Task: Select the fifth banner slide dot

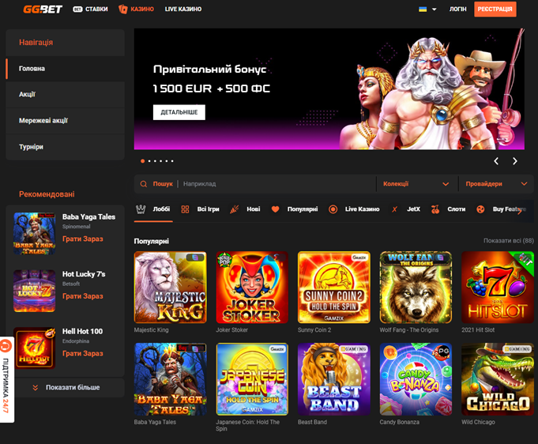Action: (x=167, y=161)
